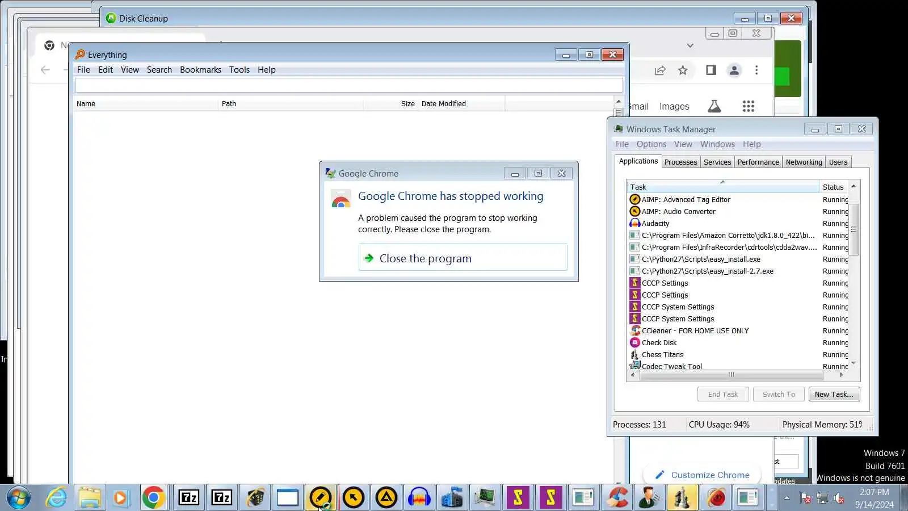Switch to the Services tab

(x=717, y=162)
